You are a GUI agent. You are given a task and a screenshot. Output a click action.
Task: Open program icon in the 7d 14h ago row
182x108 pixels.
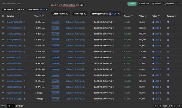click(168, 99)
